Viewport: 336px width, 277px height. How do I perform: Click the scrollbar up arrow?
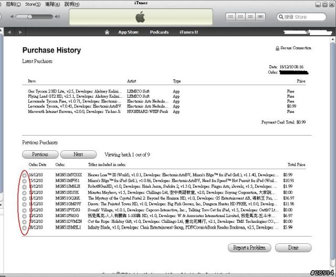click(332, 39)
